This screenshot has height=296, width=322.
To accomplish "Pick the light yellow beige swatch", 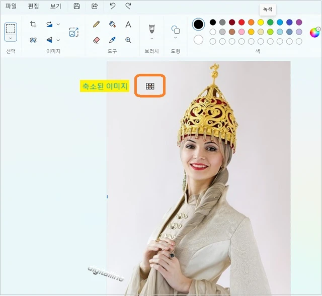I will (261, 32).
